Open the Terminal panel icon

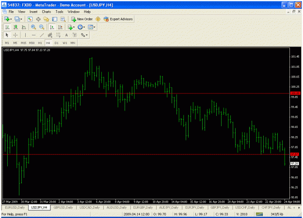tap(55, 19)
